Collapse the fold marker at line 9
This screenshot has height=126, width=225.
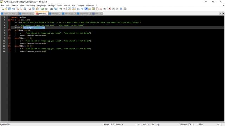9,38
